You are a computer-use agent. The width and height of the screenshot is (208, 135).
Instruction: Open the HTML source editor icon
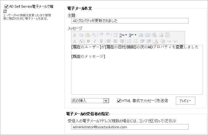167,35
